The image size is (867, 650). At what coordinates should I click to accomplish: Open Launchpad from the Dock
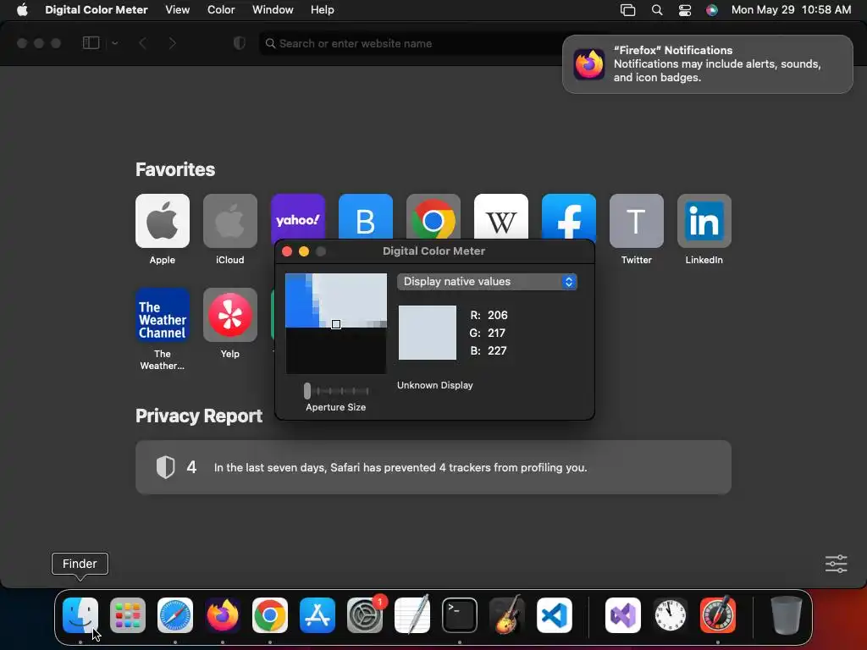(x=128, y=615)
